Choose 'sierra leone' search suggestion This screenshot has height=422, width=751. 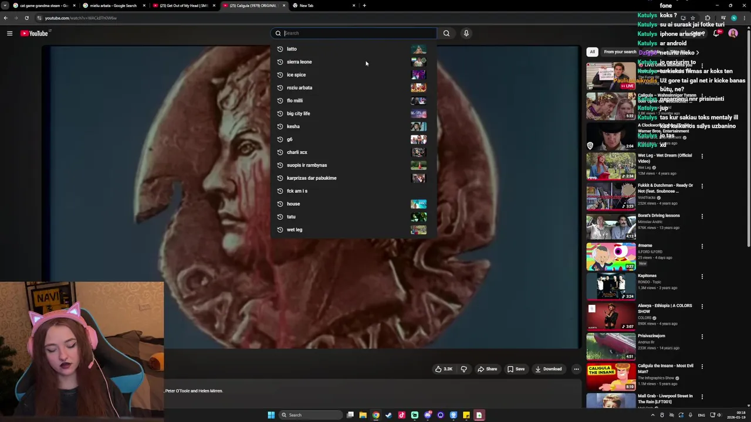point(352,62)
